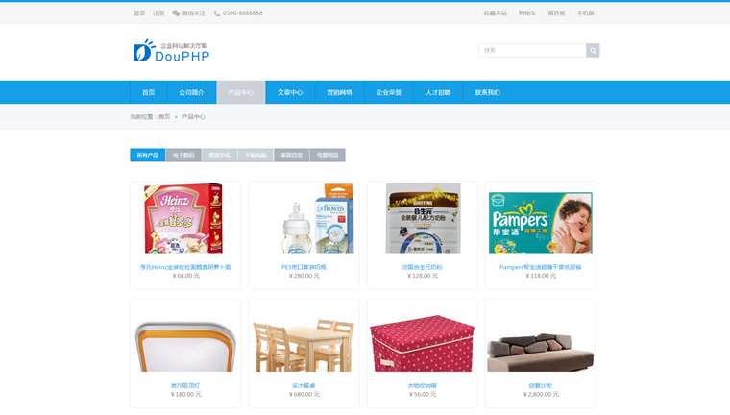Click the search magnifier icon button
730x415 pixels.
coord(593,50)
